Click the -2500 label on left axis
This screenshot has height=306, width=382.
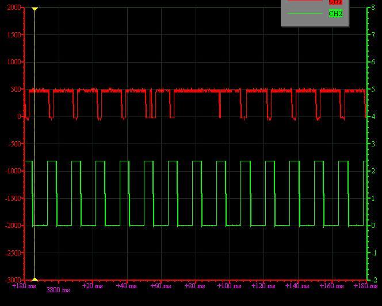[13, 253]
